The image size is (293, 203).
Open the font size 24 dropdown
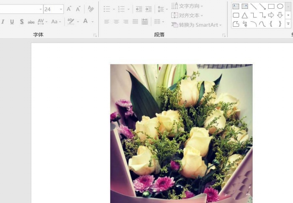(x=61, y=9)
